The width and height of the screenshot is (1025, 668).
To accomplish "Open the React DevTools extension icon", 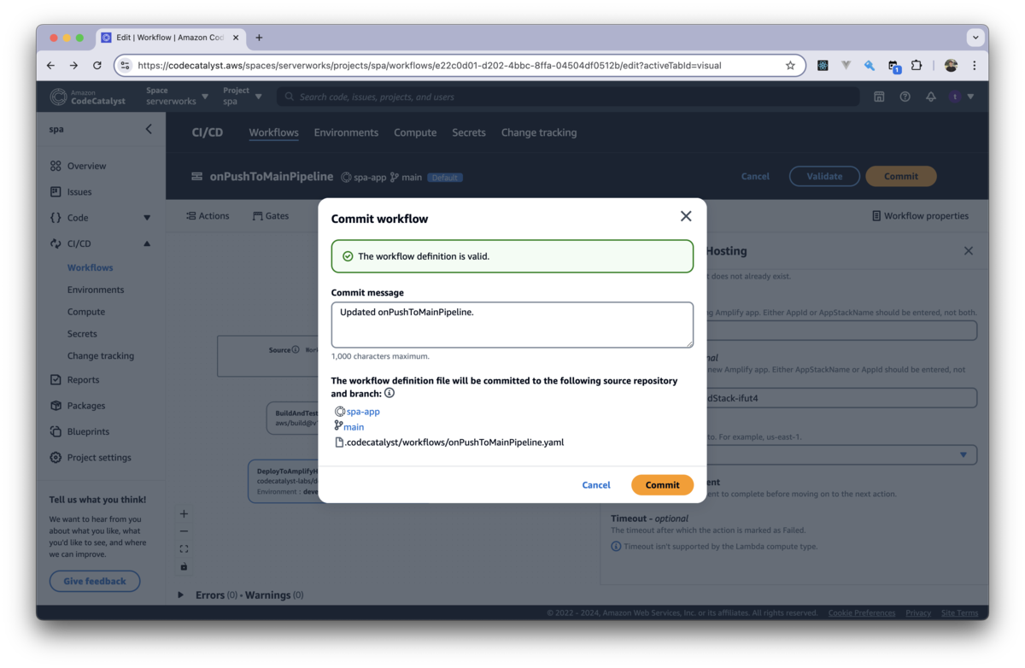I will [823, 65].
